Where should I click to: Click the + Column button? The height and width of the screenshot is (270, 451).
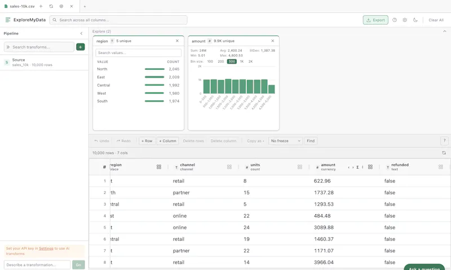coord(167,141)
